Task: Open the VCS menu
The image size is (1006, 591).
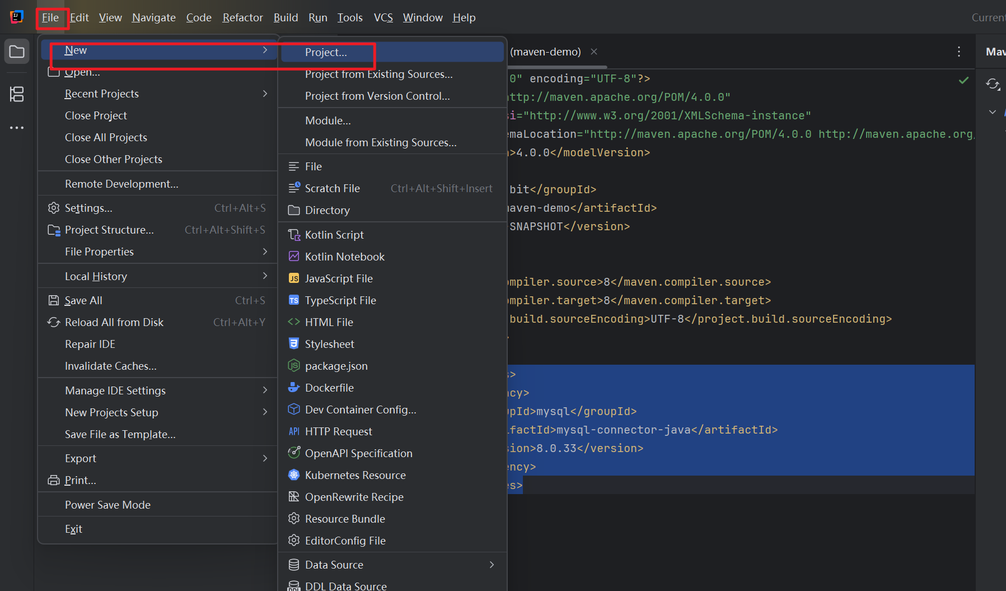Action: pos(383,17)
